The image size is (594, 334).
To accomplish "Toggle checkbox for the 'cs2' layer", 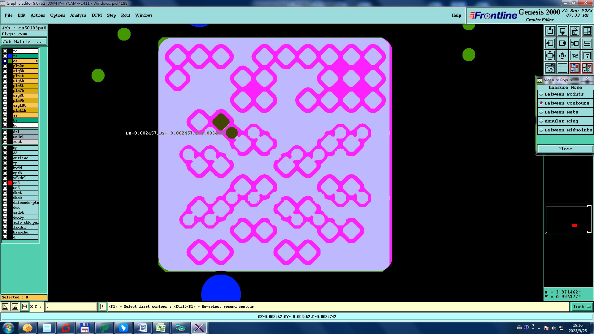I will (5, 183).
